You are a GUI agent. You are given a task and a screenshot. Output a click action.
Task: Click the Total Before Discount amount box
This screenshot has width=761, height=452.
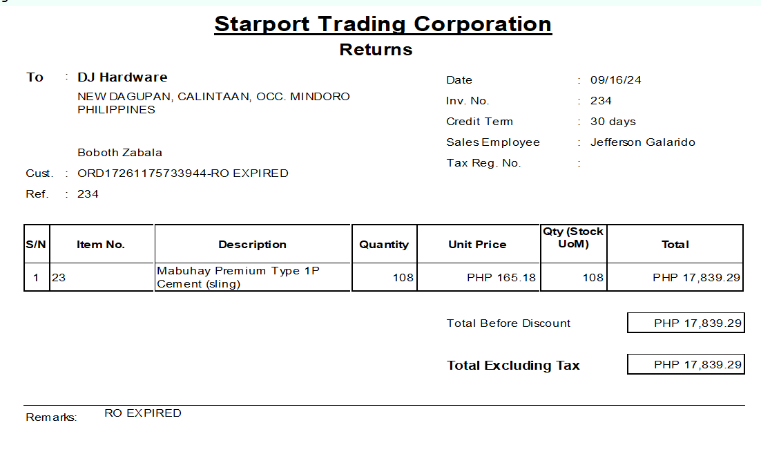tap(686, 323)
